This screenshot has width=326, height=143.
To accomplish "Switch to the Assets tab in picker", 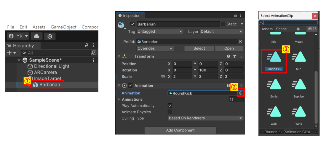I will click(267, 29).
